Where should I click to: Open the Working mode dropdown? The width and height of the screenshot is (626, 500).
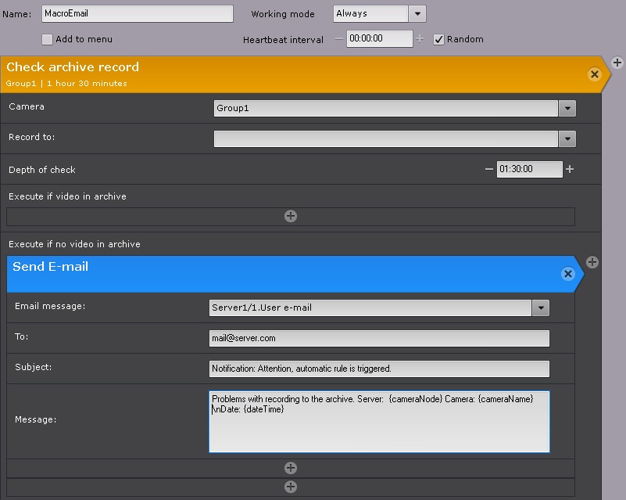(x=417, y=13)
